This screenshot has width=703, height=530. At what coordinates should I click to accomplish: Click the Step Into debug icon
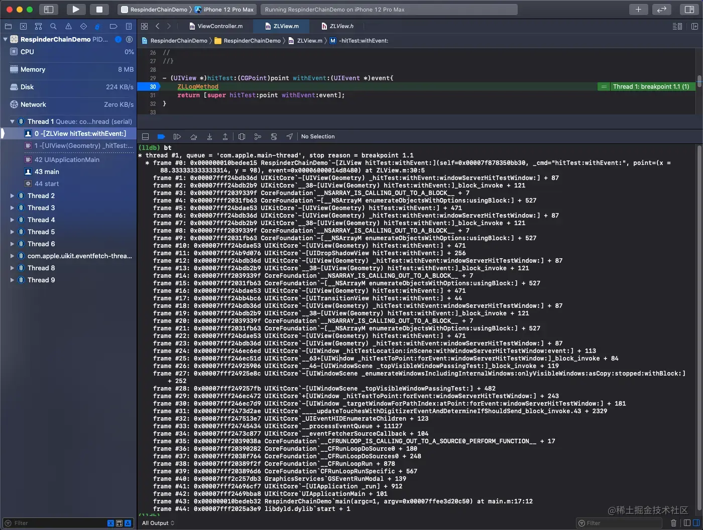click(x=209, y=136)
